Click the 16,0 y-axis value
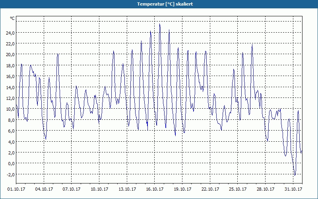Screen dimensions: 318x199 tap(10, 76)
